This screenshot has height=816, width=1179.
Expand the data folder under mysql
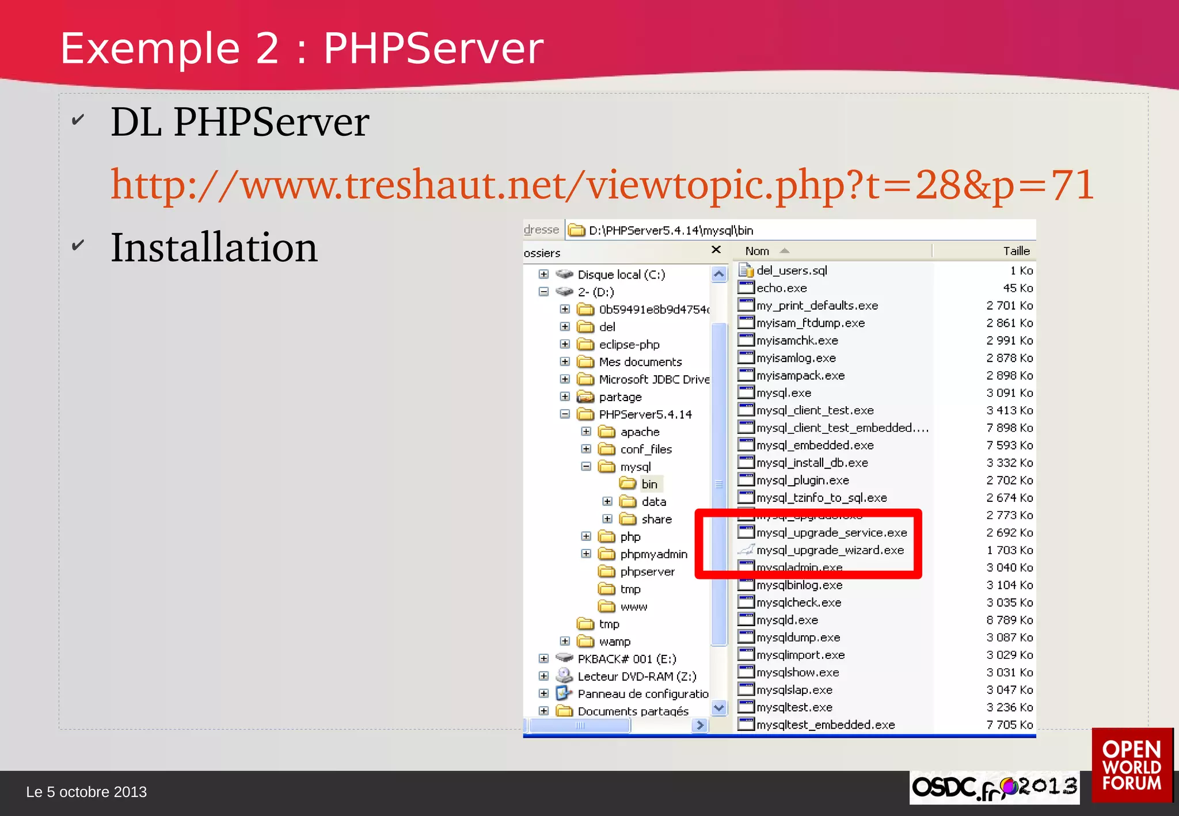[607, 502]
